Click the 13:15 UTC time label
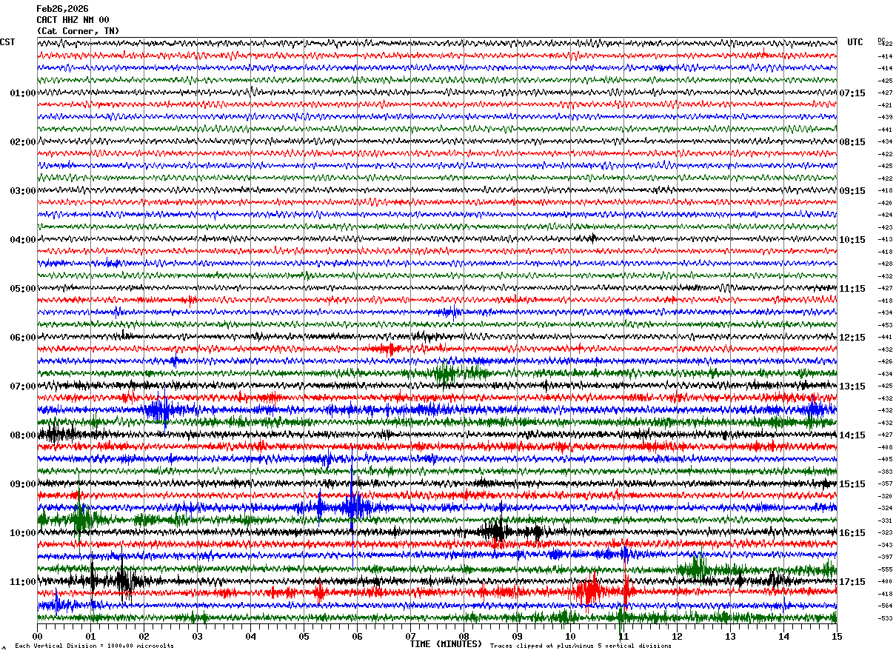The height and width of the screenshot is (656, 896). [852, 386]
